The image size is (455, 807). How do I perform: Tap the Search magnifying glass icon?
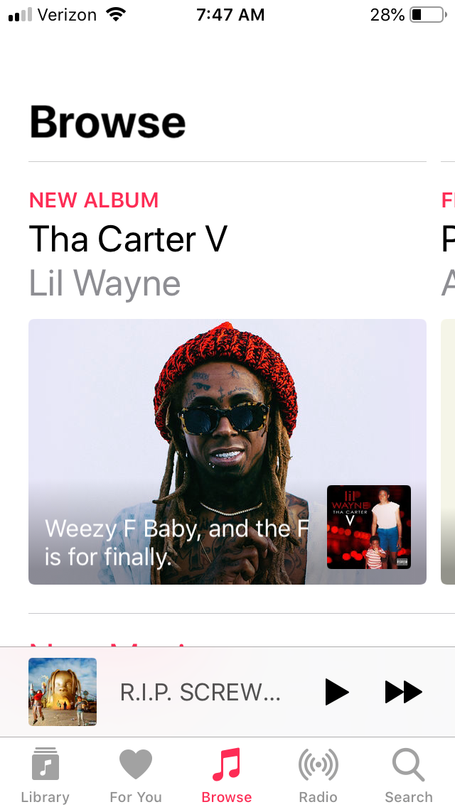[x=409, y=765]
